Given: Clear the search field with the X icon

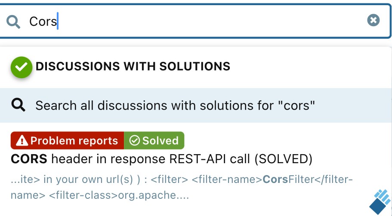Looking at the screenshot, I should tap(373, 20).
